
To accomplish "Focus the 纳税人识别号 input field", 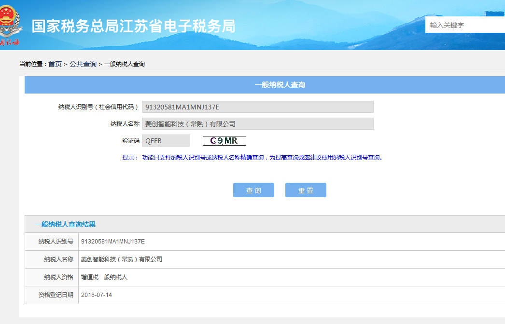I will tap(258, 107).
